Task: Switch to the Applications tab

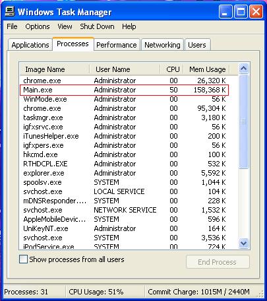Action: (30, 45)
